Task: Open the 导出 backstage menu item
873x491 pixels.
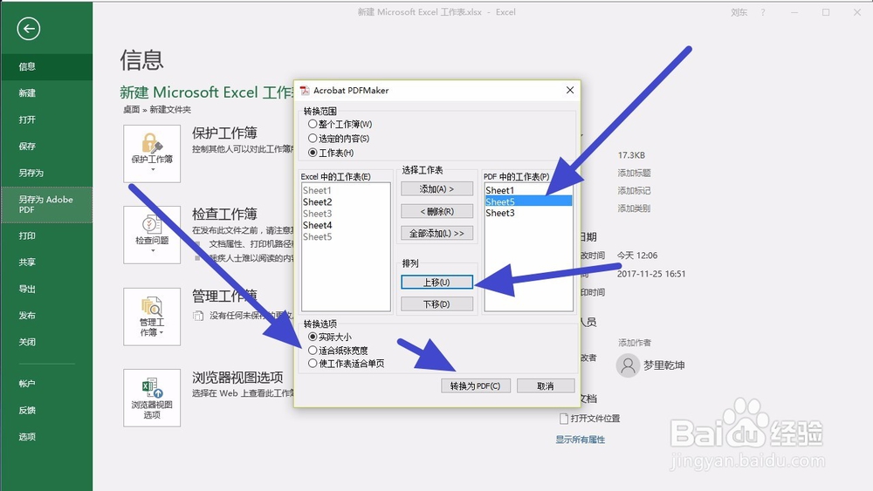Action: 47,289
